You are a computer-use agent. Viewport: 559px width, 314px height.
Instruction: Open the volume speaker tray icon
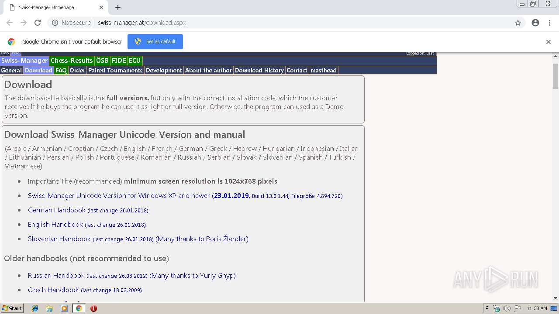pos(507,308)
